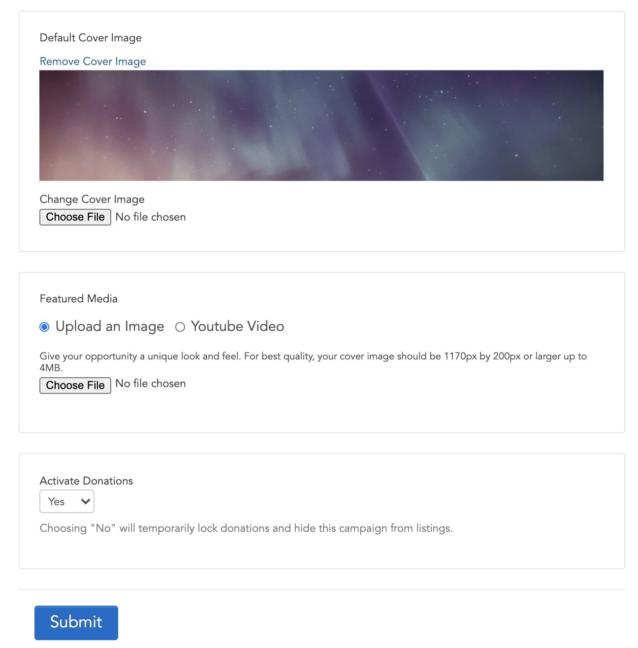Click "No file chosen" in Featured Media
This screenshot has width=638, height=648.
(151, 384)
